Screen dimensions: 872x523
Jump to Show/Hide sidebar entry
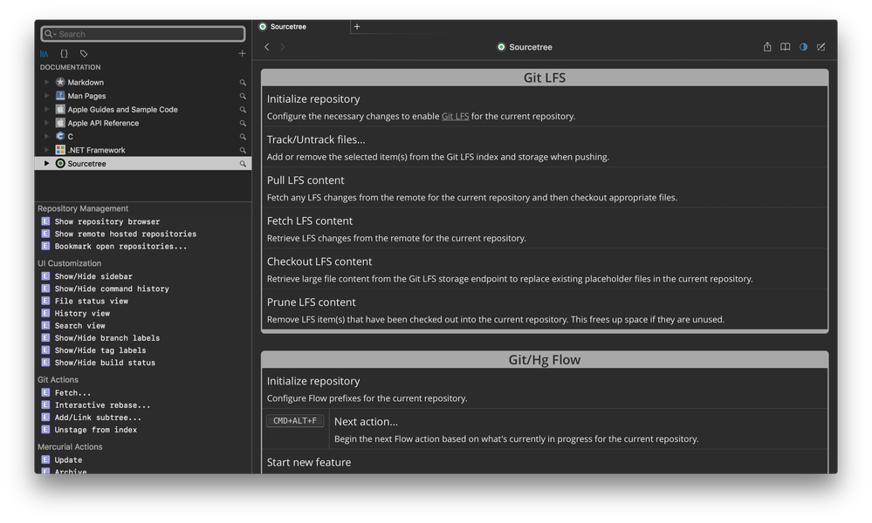tap(93, 276)
